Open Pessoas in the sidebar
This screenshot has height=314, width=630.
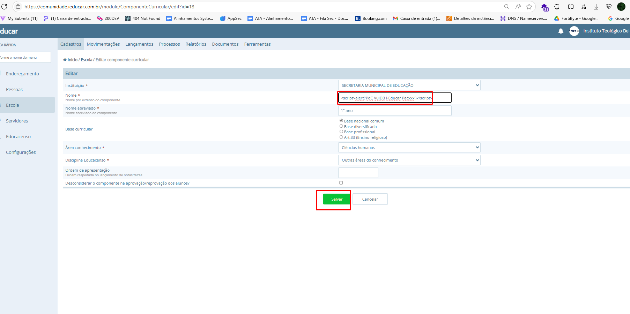click(x=14, y=89)
